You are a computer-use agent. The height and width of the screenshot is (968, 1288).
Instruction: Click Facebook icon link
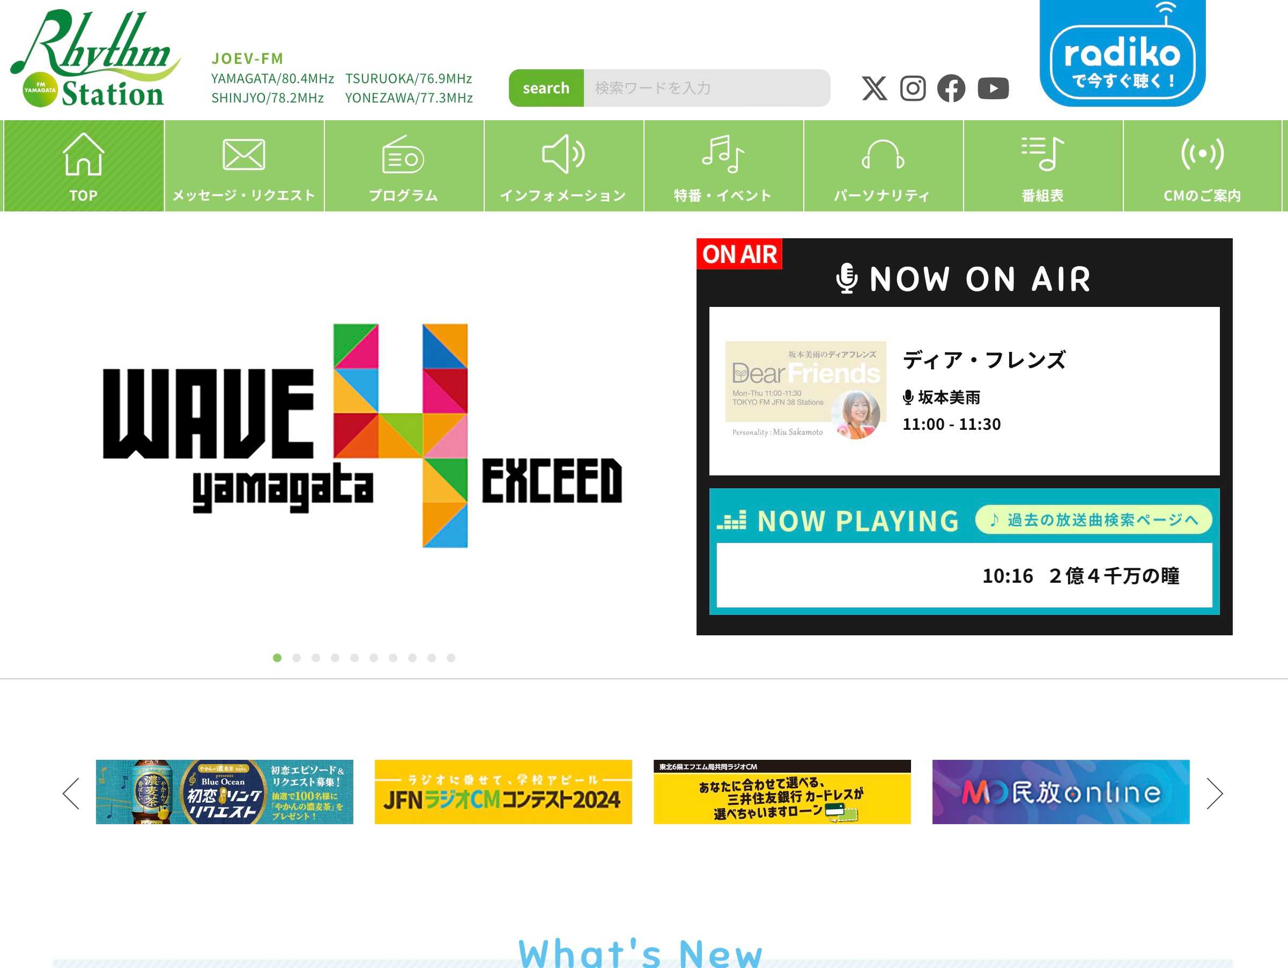pyautogui.click(x=952, y=87)
